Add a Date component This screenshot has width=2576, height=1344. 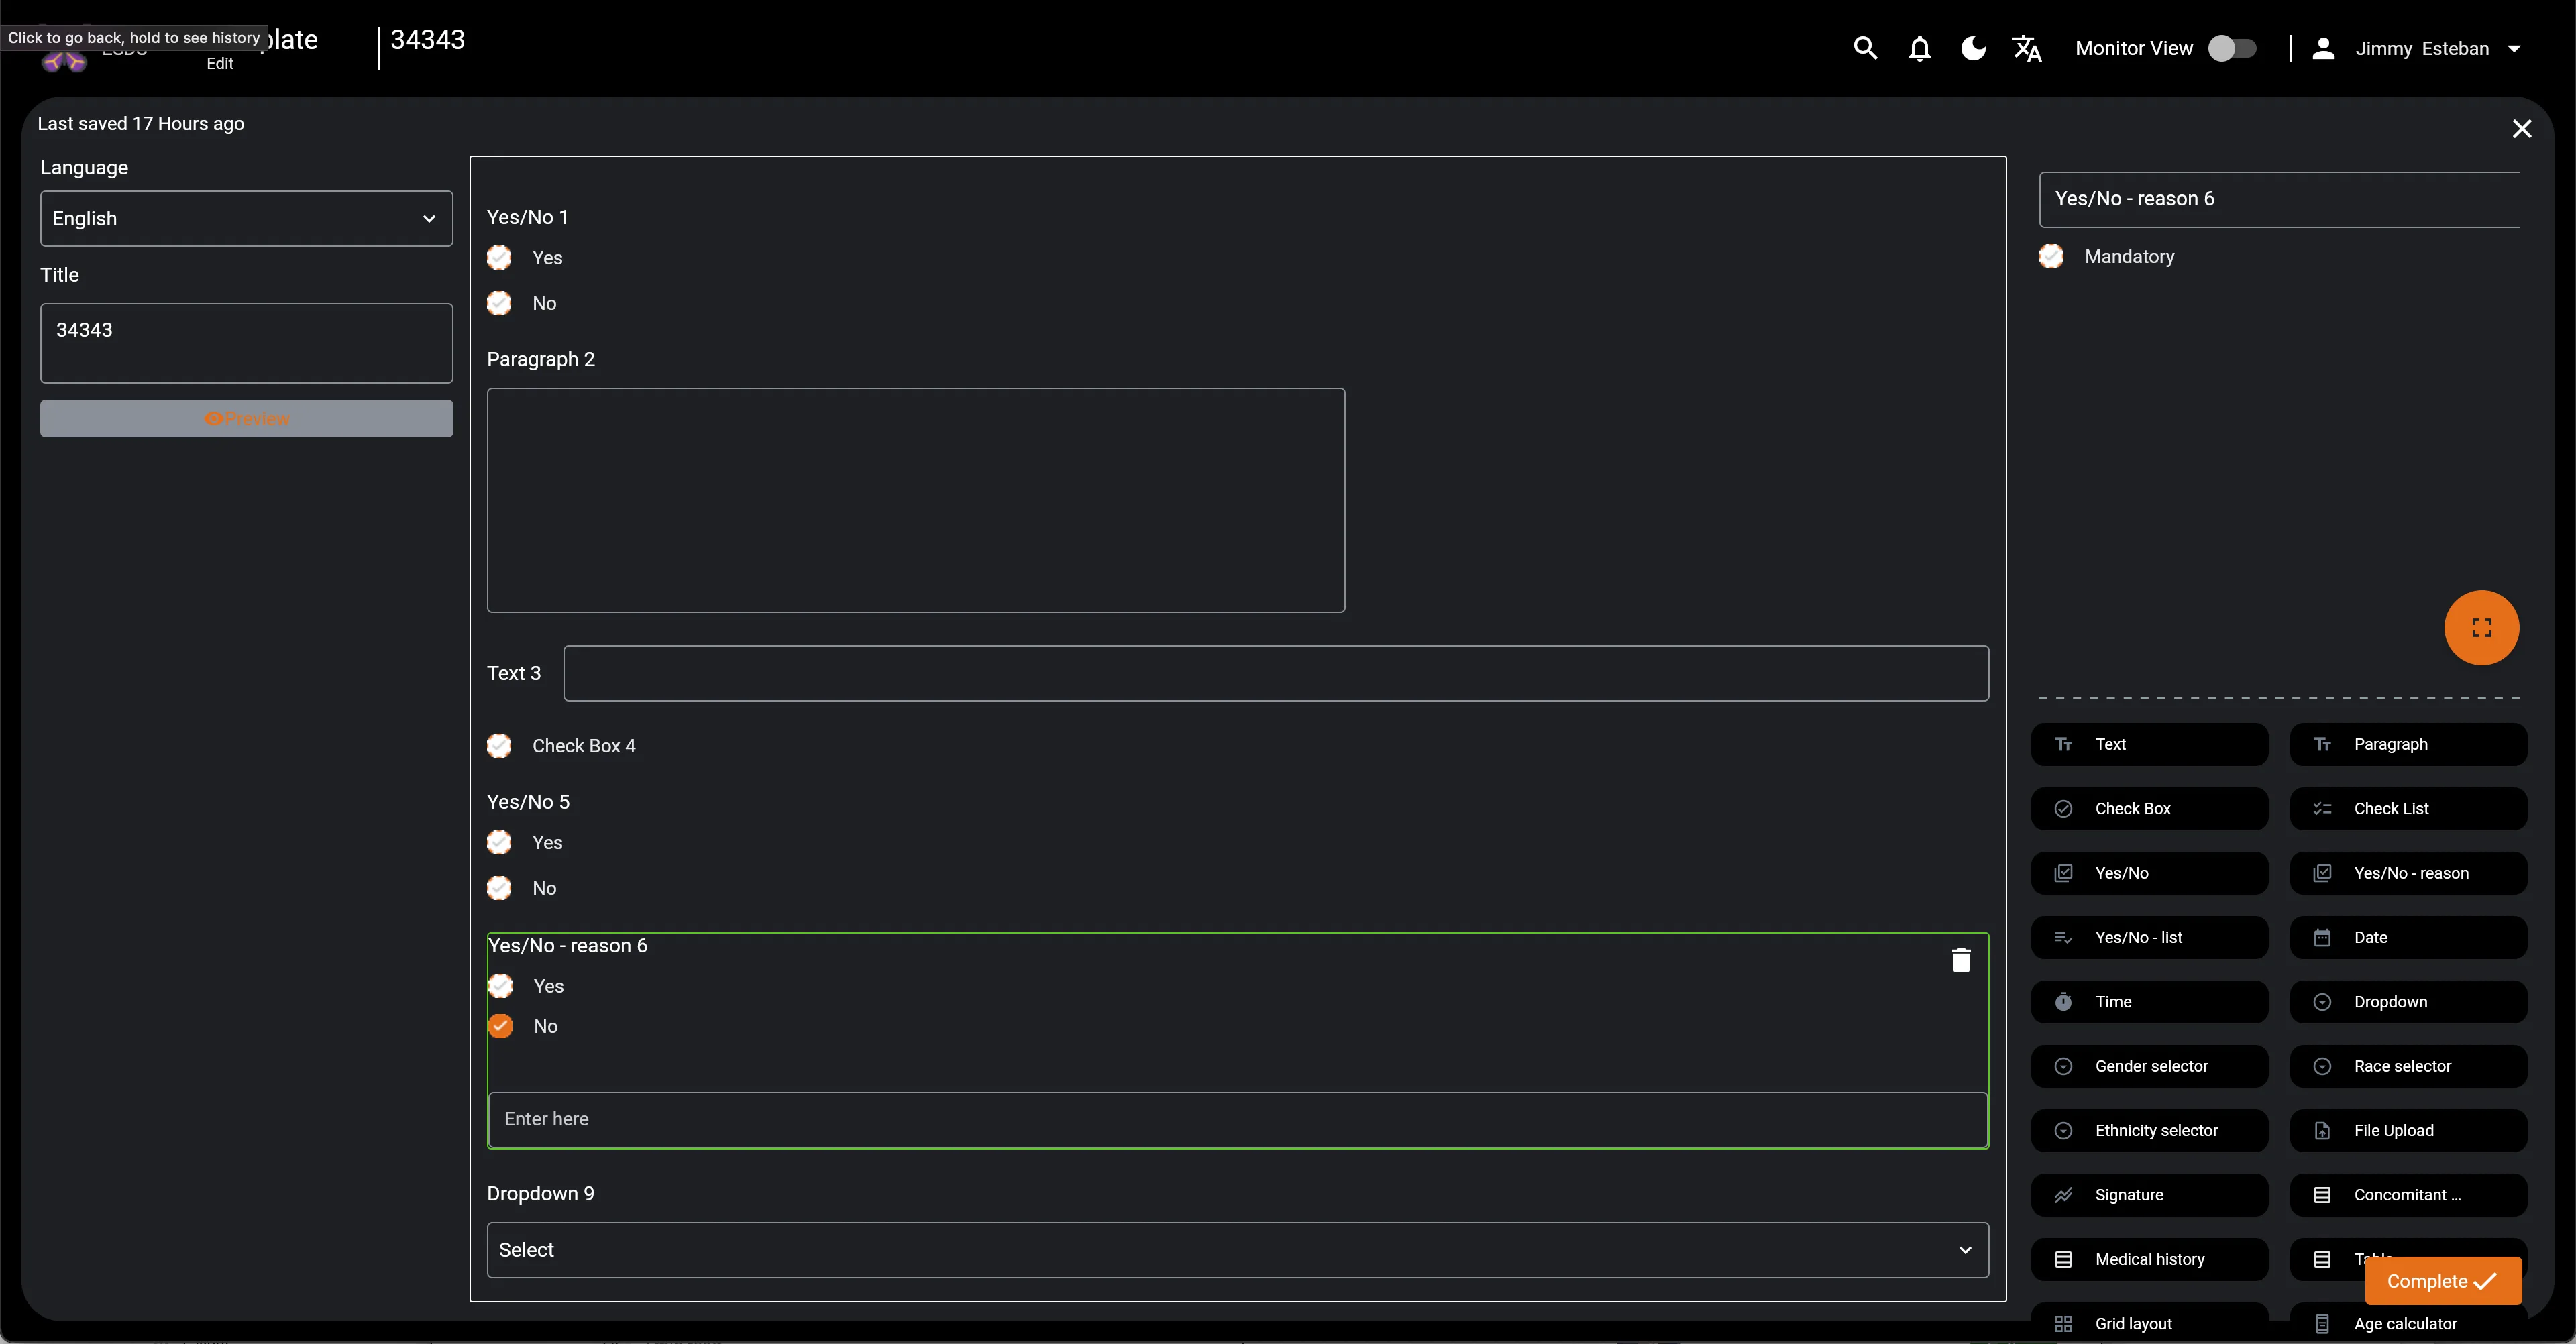pyautogui.click(x=2408, y=937)
